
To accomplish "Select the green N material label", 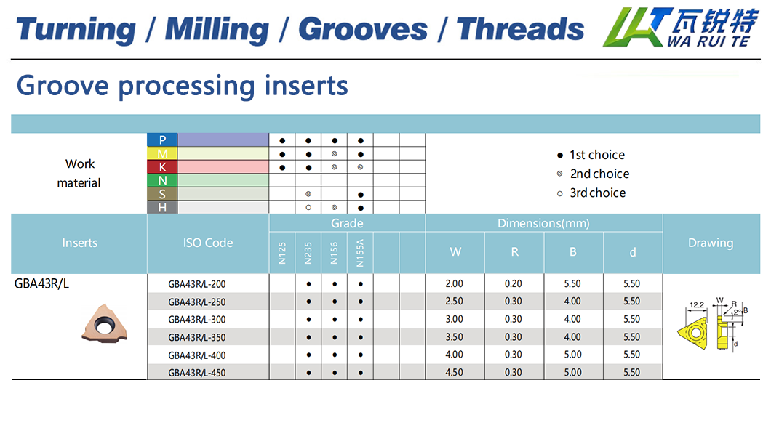I will point(162,180).
